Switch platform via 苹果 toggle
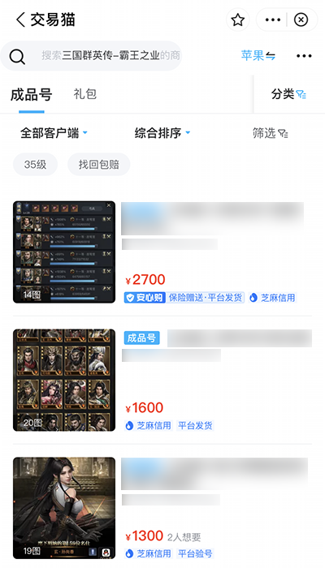 tap(258, 56)
